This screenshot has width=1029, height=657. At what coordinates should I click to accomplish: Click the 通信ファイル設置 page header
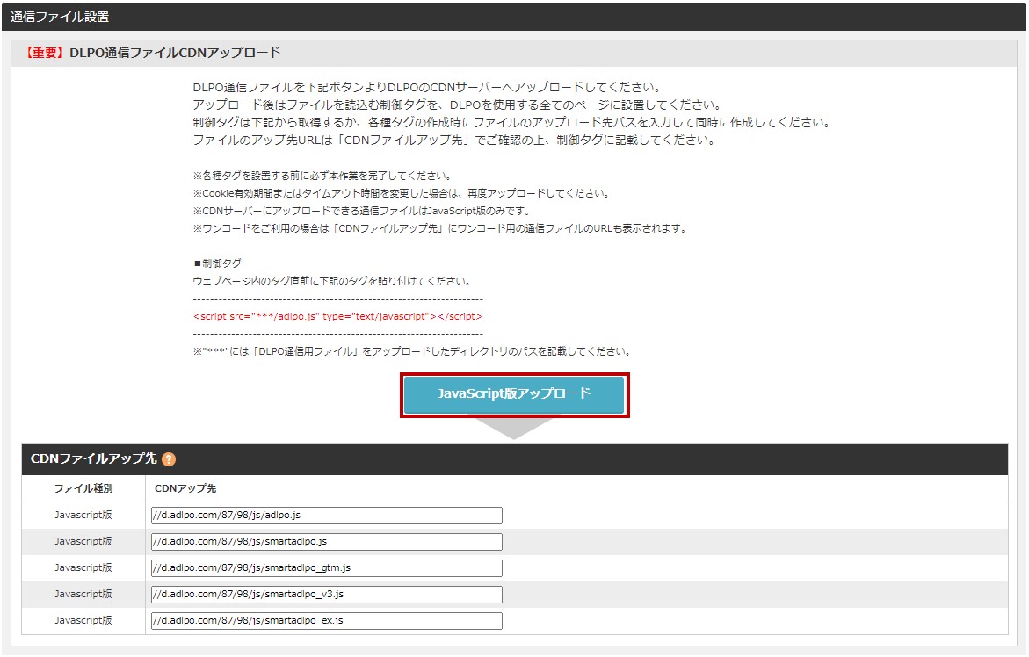coord(60,17)
